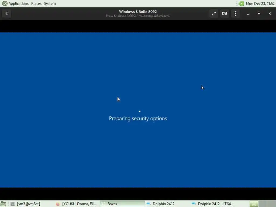Select the second workspace in the switcher
The width and height of the screenshot is (276, 207).
(x=263, y=204)
